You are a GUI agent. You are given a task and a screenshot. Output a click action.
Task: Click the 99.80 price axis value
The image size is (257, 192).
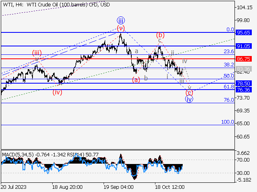[243, 20]
